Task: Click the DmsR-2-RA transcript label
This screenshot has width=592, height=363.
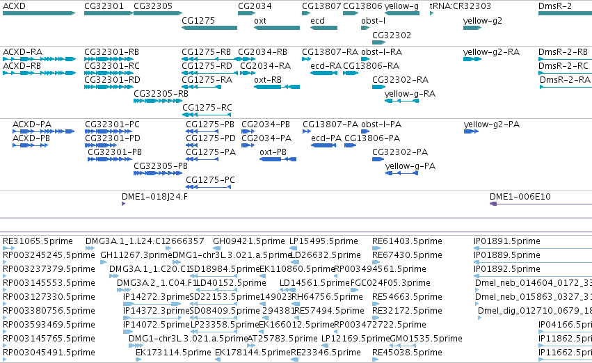Action: click(x=565, y=80)
